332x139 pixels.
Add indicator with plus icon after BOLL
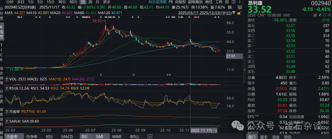tap(150, 137)
